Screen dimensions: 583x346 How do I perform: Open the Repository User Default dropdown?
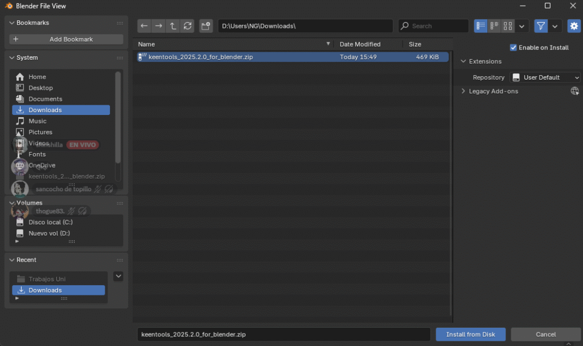click(545, 77)
